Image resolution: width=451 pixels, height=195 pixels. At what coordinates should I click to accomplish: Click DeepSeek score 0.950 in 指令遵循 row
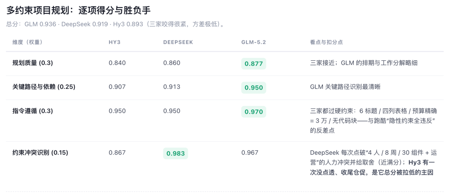pos(172,111)
